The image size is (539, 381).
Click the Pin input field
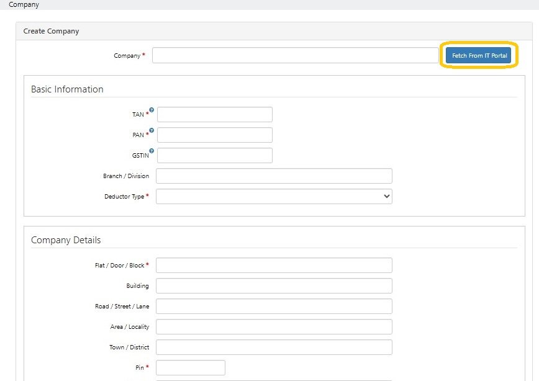pyautogui.click(x=191, y=367)
